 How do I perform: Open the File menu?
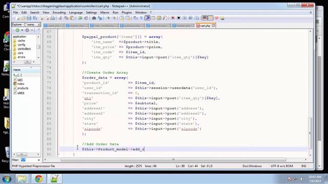coord(16,12)
